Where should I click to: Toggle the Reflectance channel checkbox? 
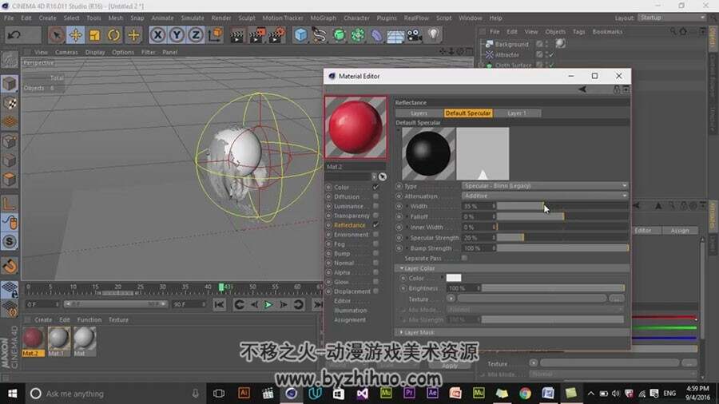pos(376,225)
